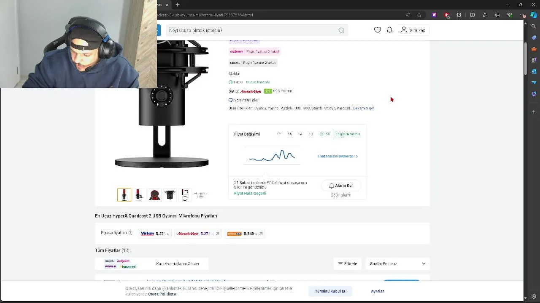This screenshot has height=303, width=540.
Task: Select 6A price history range
Action: 289,134
